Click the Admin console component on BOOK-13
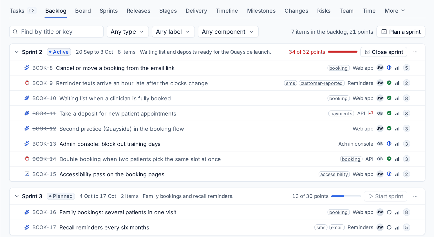This screenshot has width=434, height=237. [x=356, y=144]
